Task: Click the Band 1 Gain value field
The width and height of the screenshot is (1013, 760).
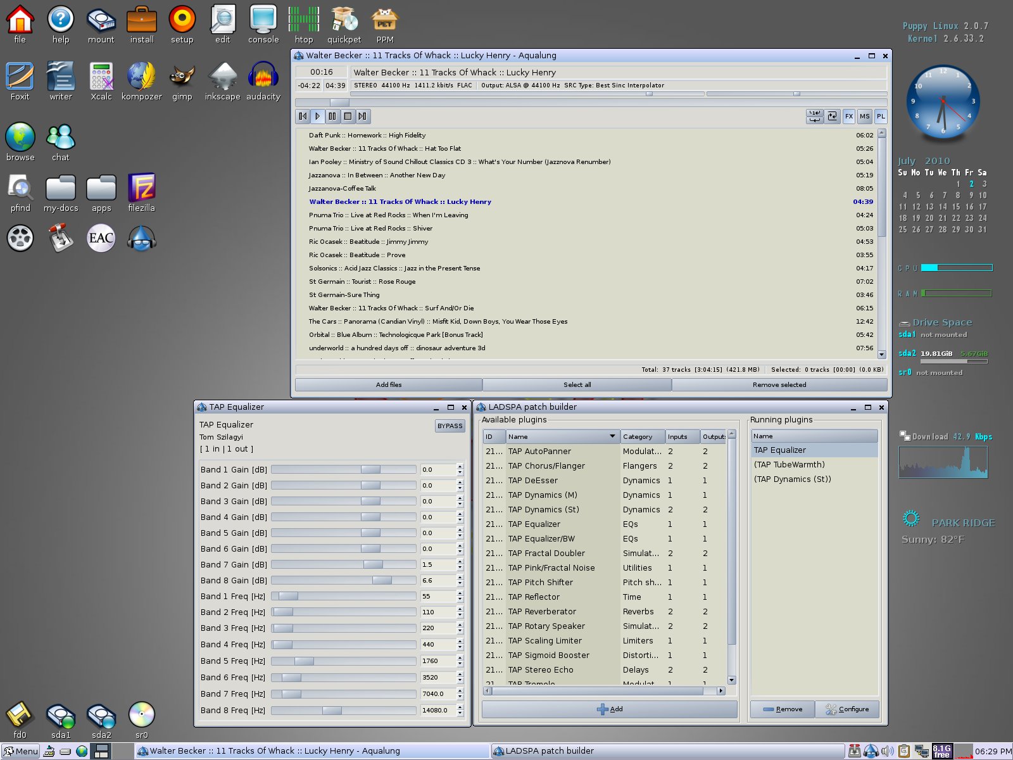Action: point(438,469)
